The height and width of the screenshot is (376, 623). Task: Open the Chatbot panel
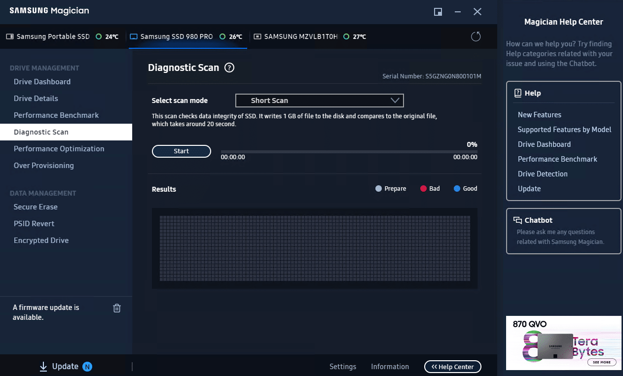click(x=564, y=231)
